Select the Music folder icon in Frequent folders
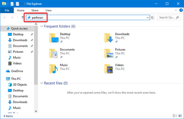The image size is (184, 119). click(x=53, y=69)
